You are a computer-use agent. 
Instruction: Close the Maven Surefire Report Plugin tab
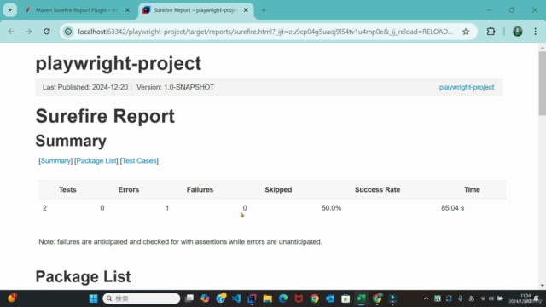pos(127,10)
